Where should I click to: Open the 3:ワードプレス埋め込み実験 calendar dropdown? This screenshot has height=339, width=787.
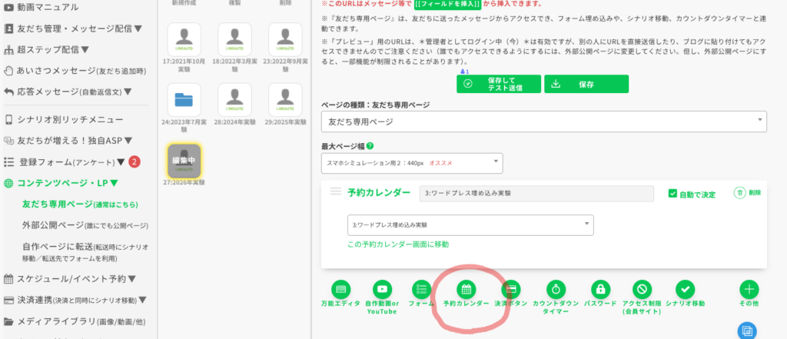(x=470, y=225)
